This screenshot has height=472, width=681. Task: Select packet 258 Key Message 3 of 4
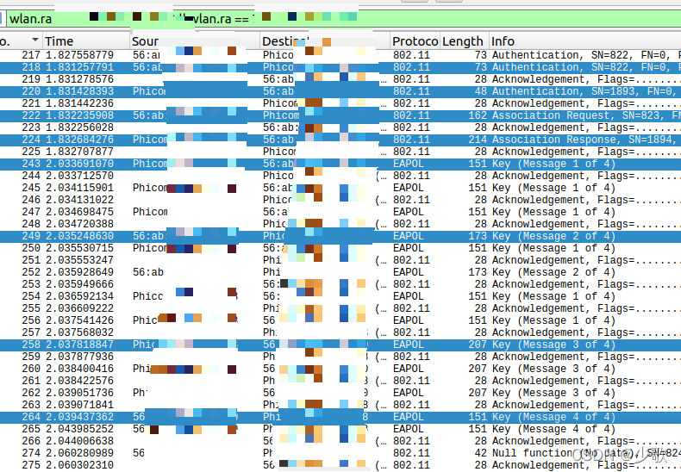(x=340, y=345)
